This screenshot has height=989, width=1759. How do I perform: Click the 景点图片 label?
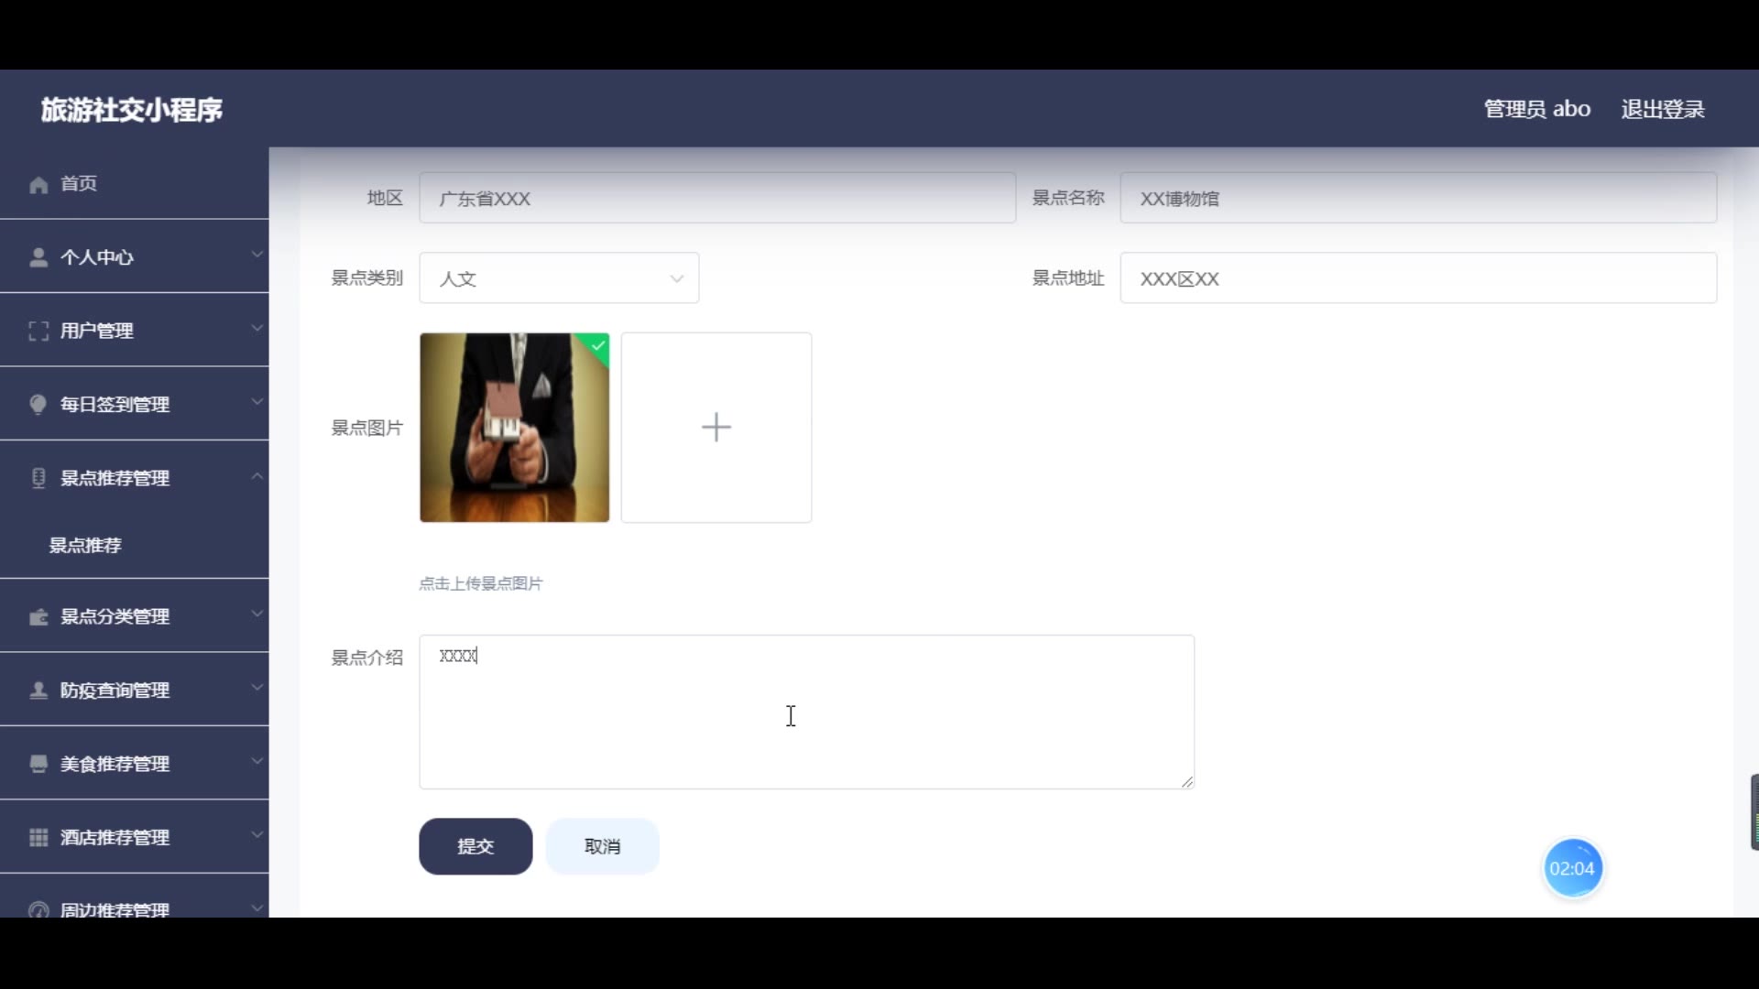(x=366, y=428)
